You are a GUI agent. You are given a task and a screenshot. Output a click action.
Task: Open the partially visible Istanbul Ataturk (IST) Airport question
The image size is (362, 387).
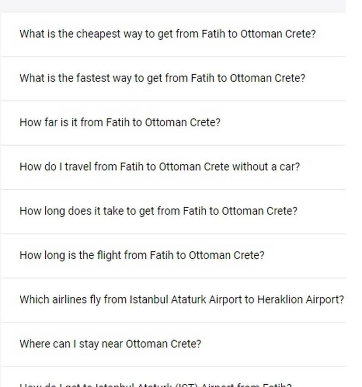(x=156, y=384)
